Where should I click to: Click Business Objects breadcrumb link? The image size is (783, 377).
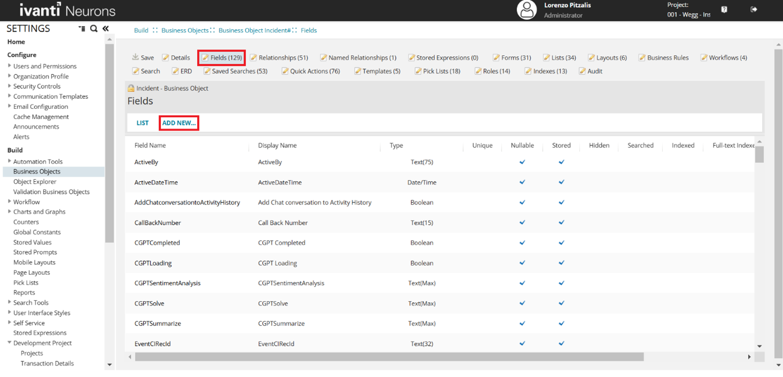click(x=185, y=30)
